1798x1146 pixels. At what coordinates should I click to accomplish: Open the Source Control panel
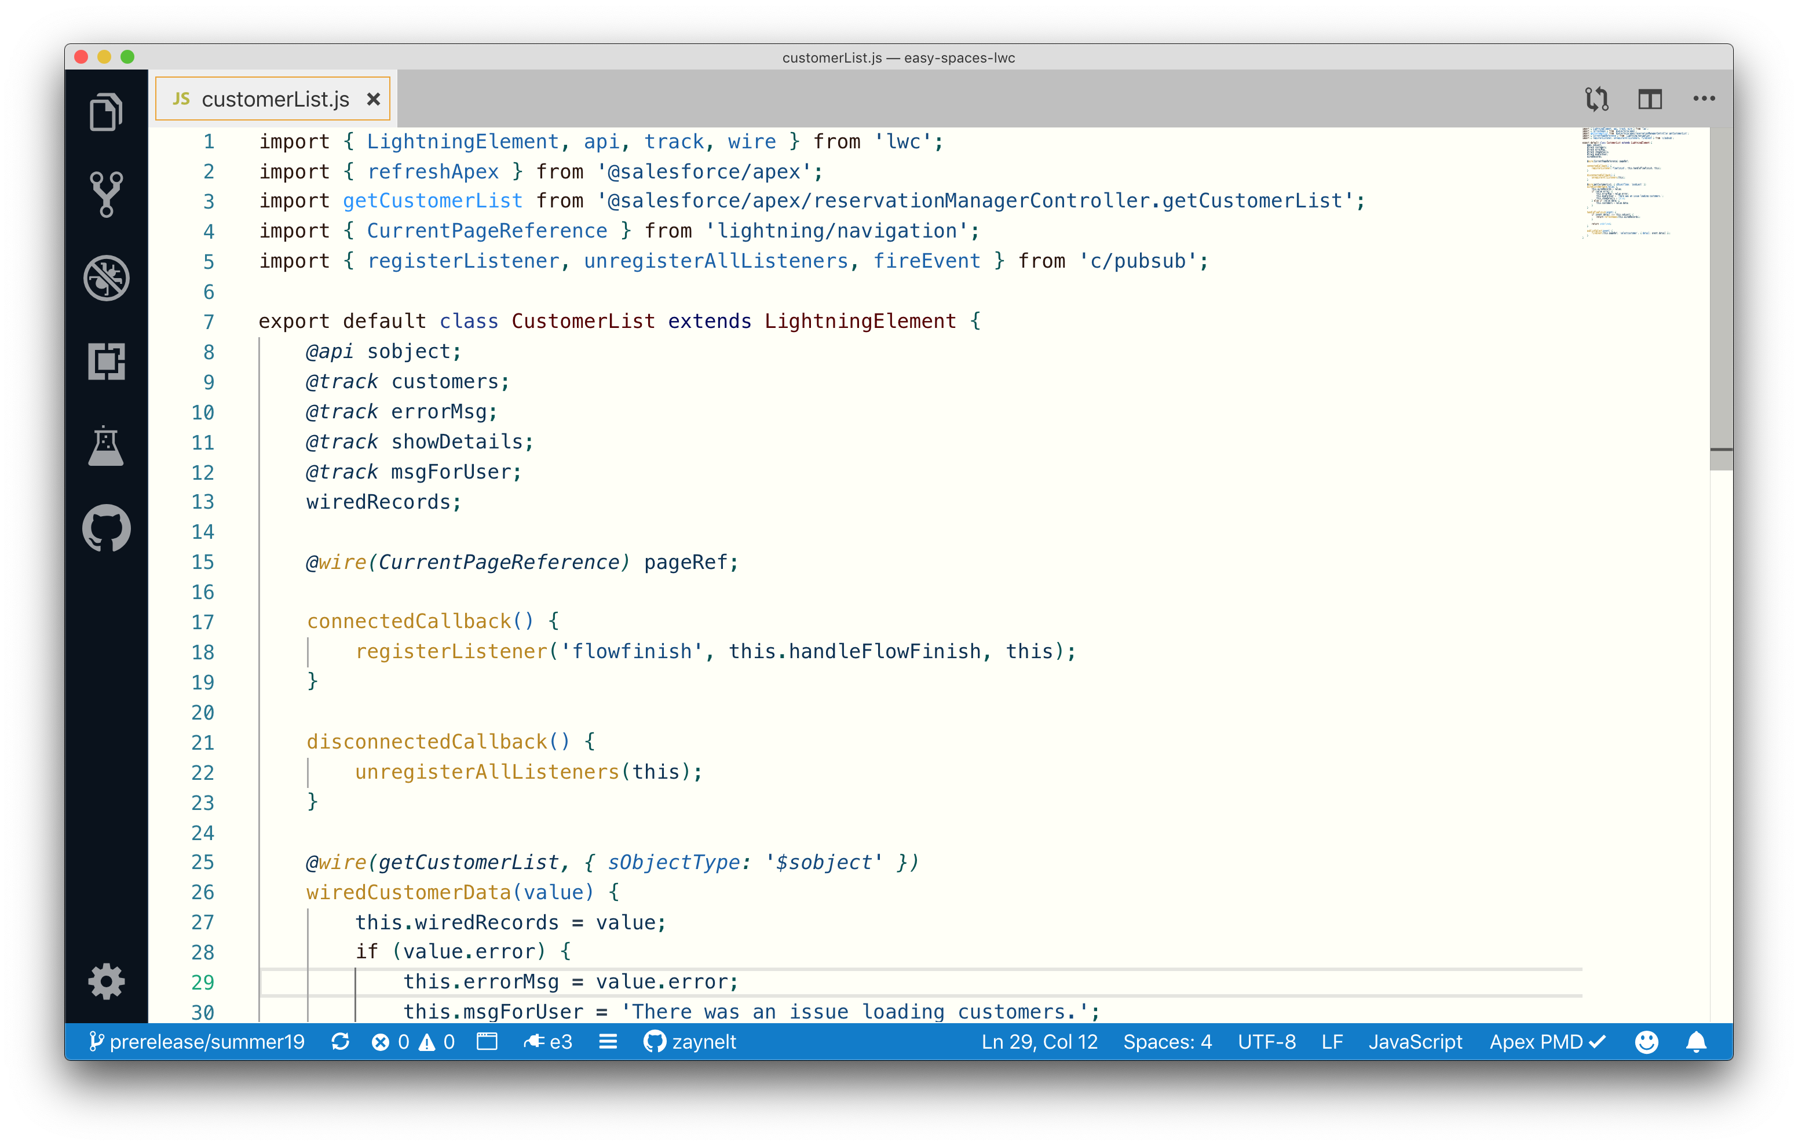(106, 194)
